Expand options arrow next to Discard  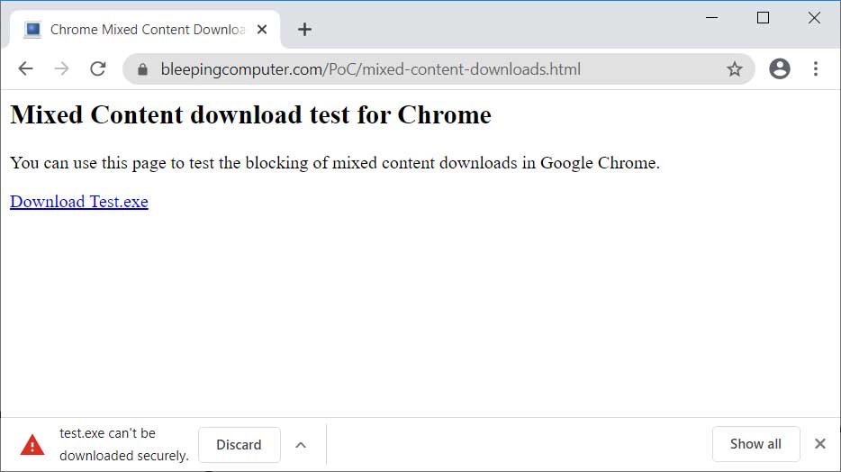pos(301,445)
